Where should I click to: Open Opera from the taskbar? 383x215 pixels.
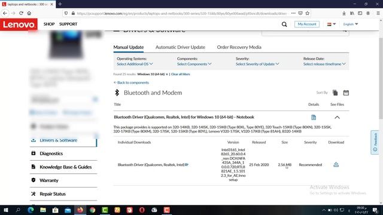click(x=142, y=210)
